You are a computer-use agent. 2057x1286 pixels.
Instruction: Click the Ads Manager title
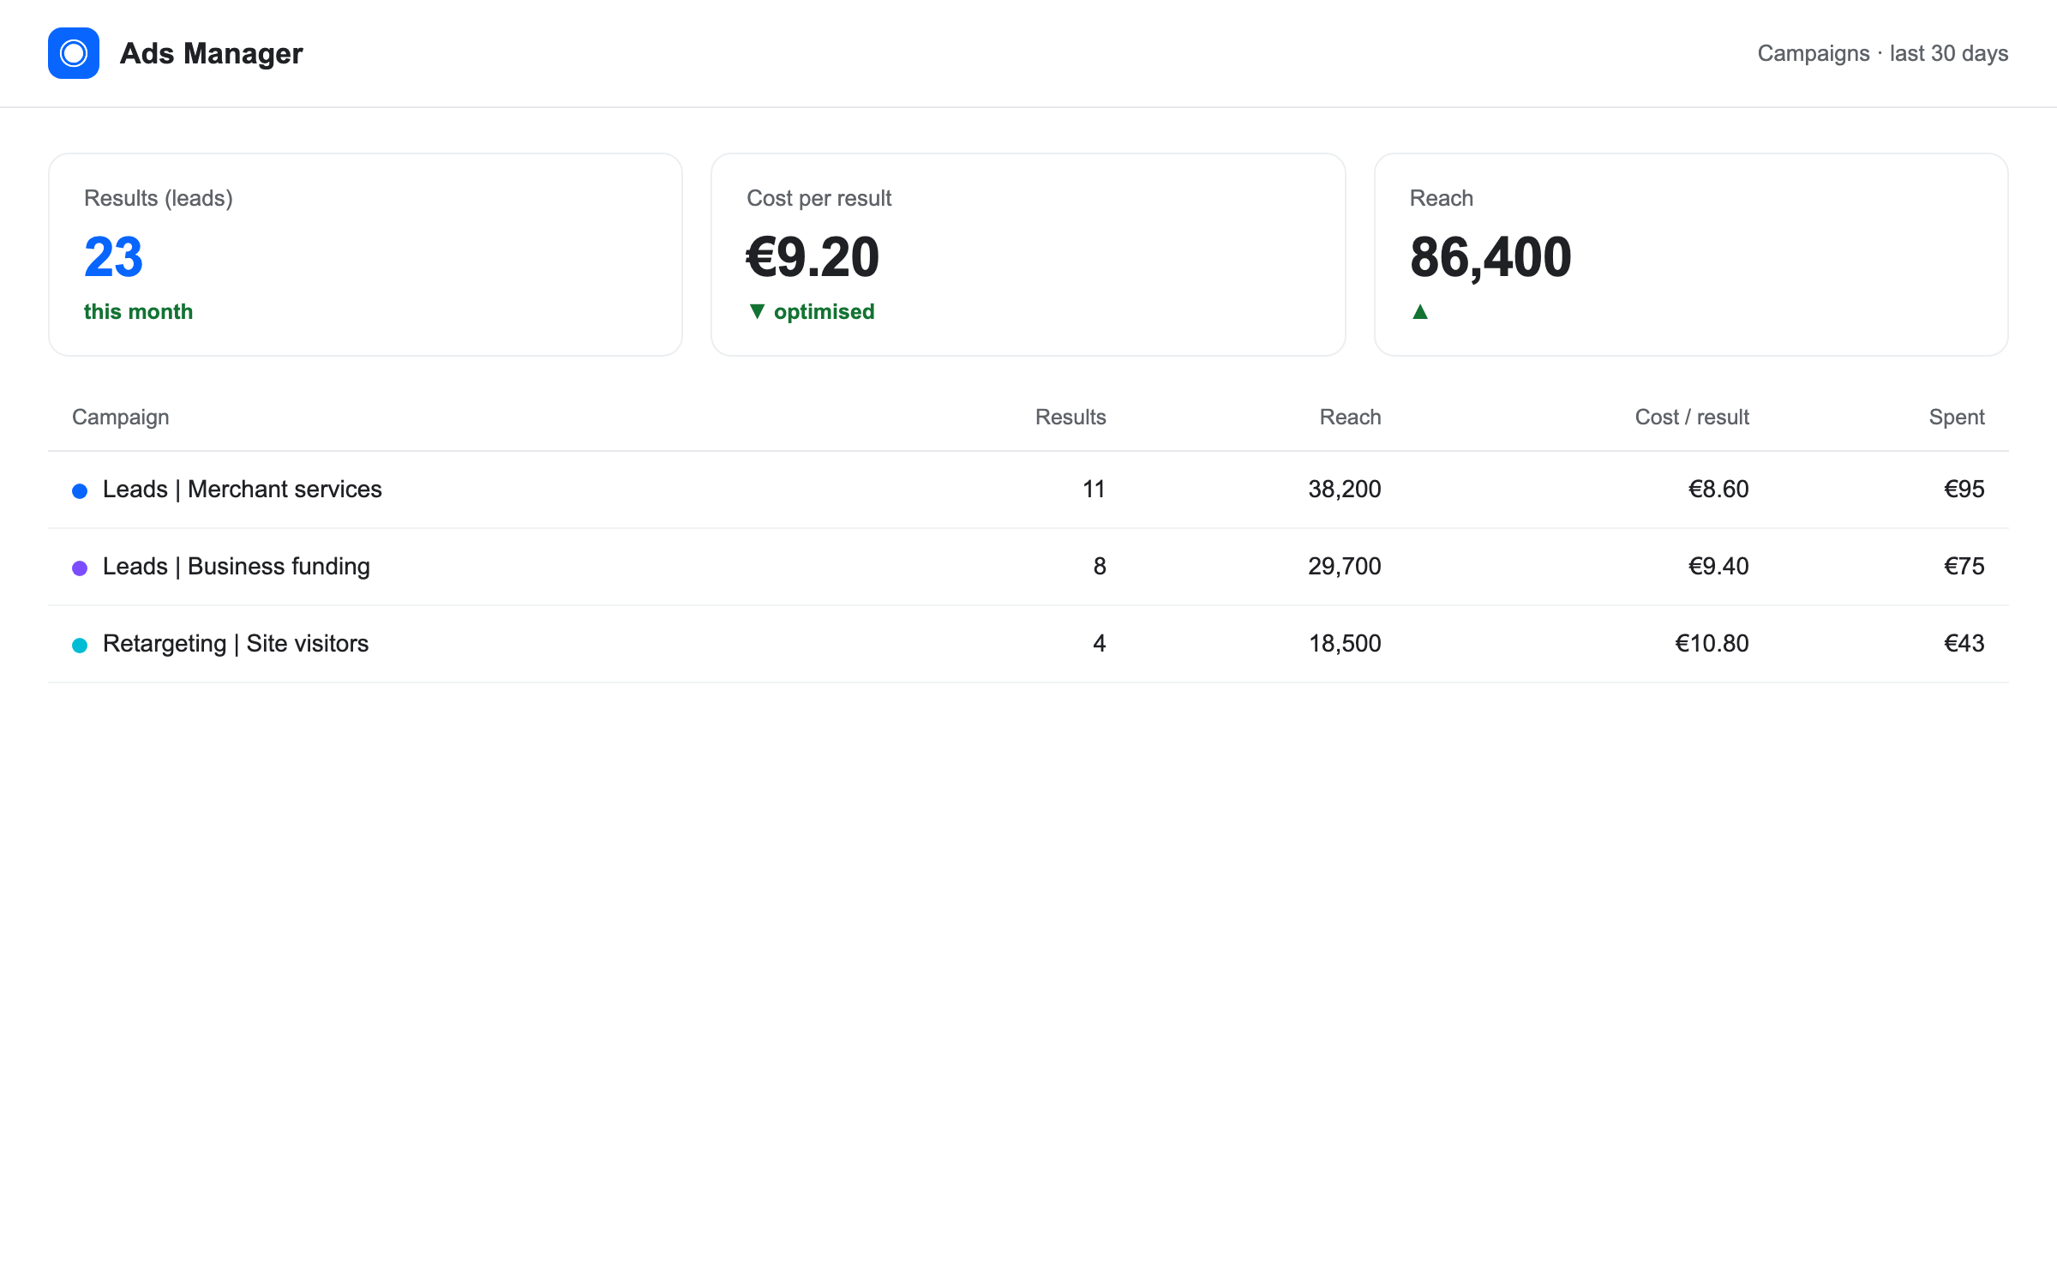click(x=211, y=53)
